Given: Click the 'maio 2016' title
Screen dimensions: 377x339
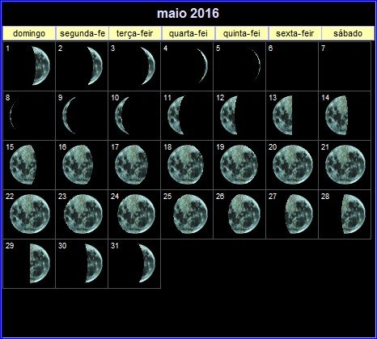Looking at the screenshot, I should click(188, 14).
